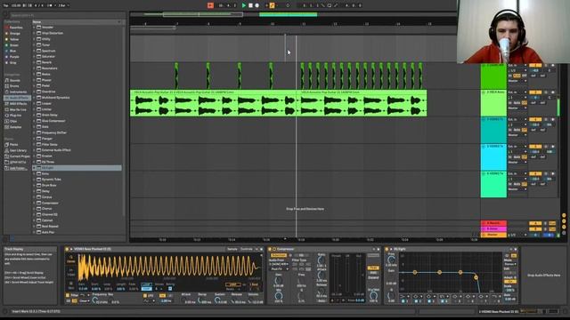The width and height of the screenshot is (570, 320).
Task: Toggle the sampler Filter on switch
Action: 68,296
